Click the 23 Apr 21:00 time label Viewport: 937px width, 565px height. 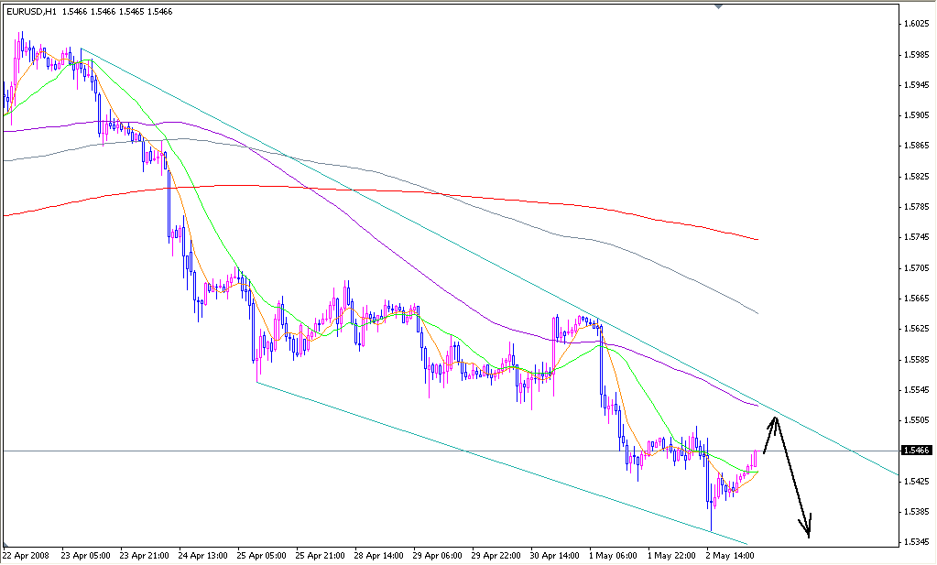tap(144, 556)
